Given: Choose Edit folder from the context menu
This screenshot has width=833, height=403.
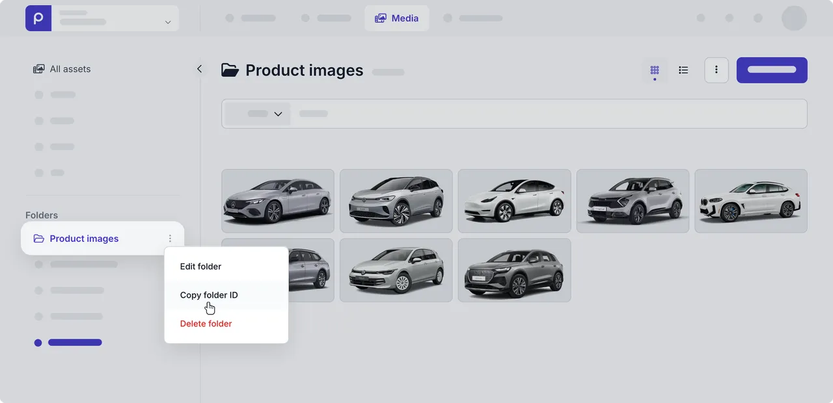Looking at the screenshot, I should [x=226, y=266].
